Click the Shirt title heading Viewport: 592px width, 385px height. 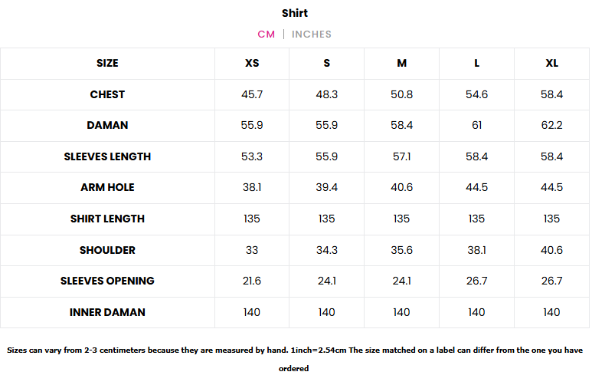295,13
